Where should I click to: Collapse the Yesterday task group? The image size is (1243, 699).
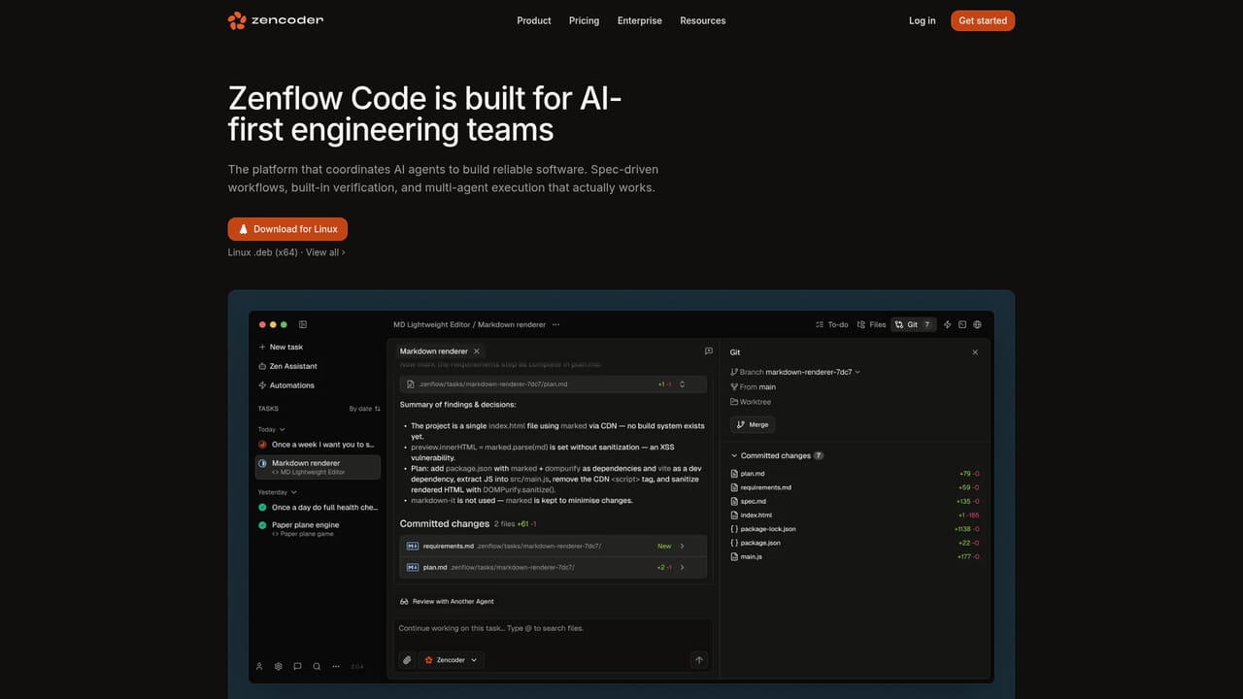click(x=278, y=492)
